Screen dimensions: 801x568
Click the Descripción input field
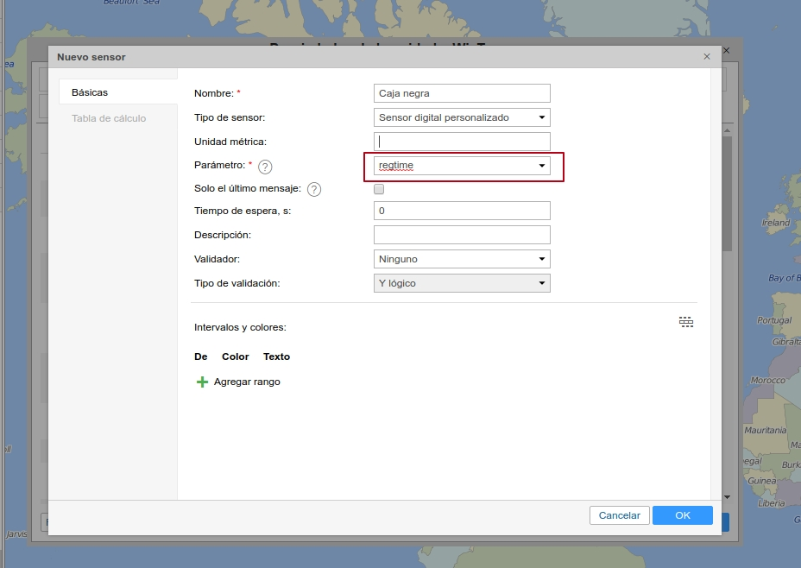[461, 234]
